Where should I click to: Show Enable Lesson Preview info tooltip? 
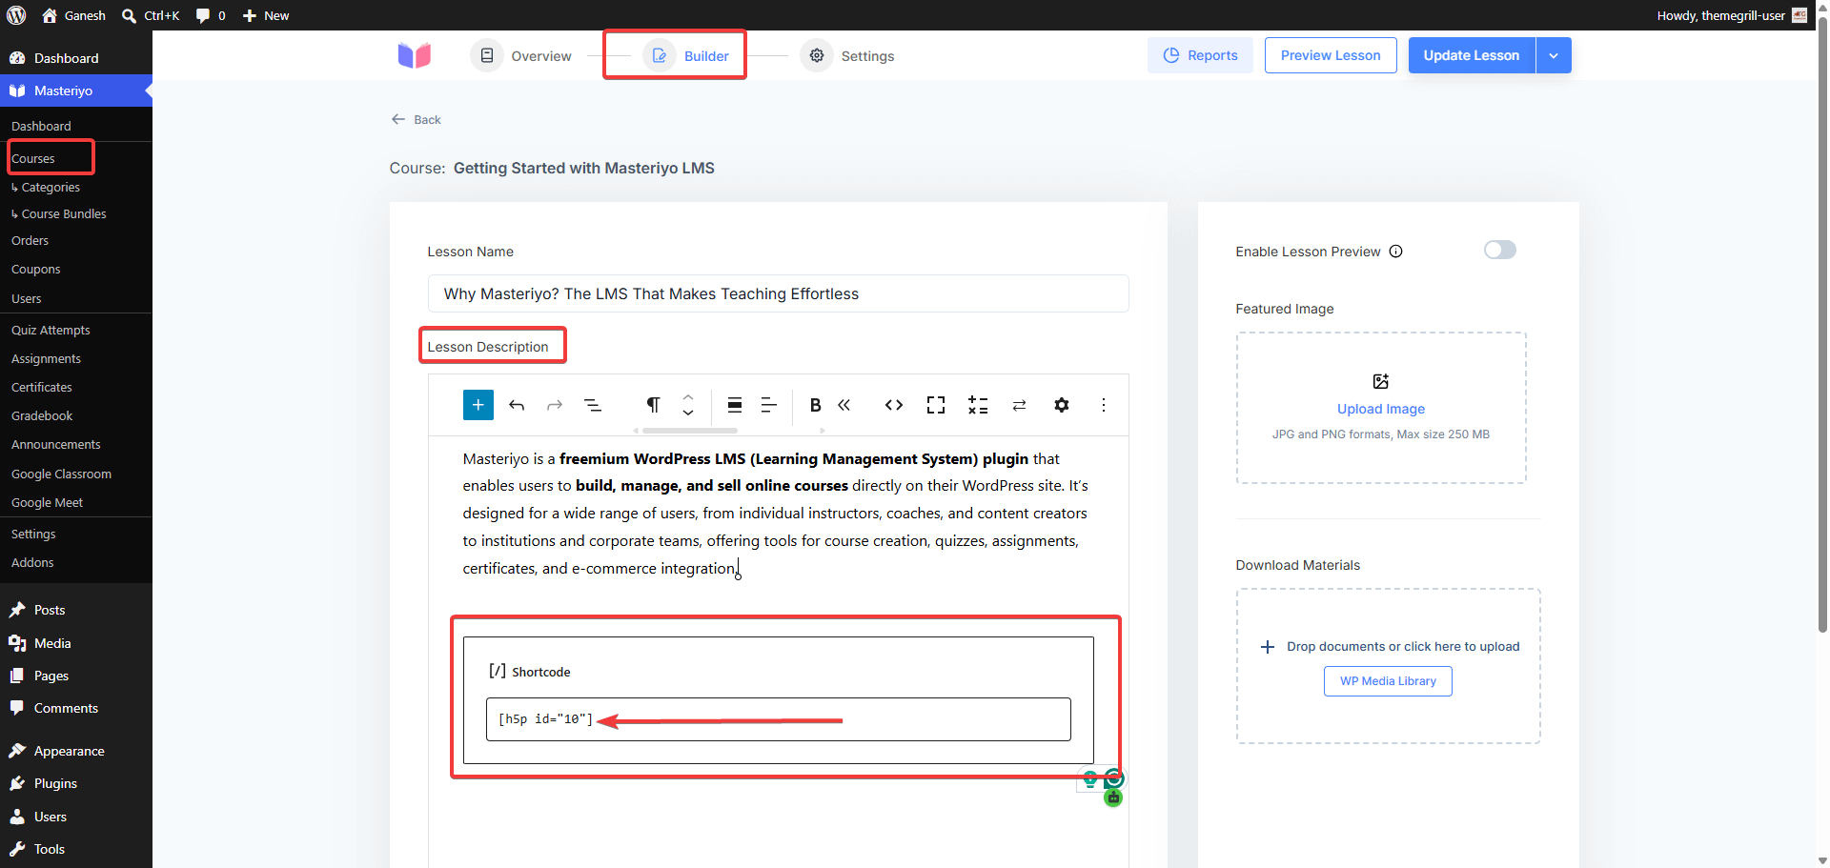(1396, 252)
